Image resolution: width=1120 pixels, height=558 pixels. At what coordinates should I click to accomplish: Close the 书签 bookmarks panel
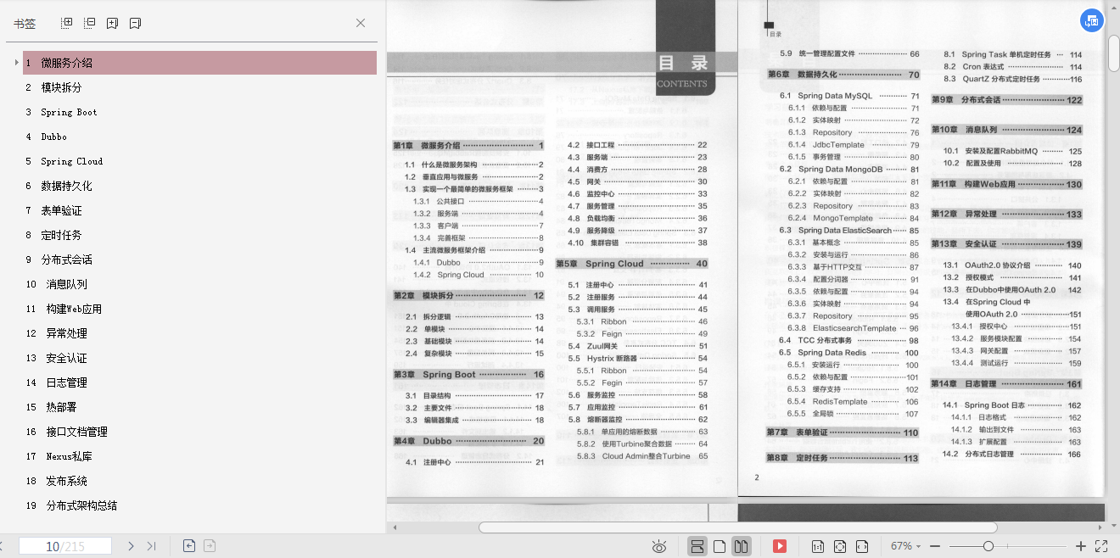point(361,23)
